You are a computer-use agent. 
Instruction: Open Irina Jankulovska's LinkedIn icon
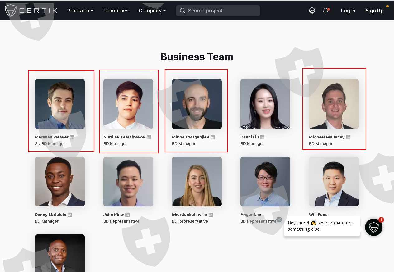coord(211,215)
